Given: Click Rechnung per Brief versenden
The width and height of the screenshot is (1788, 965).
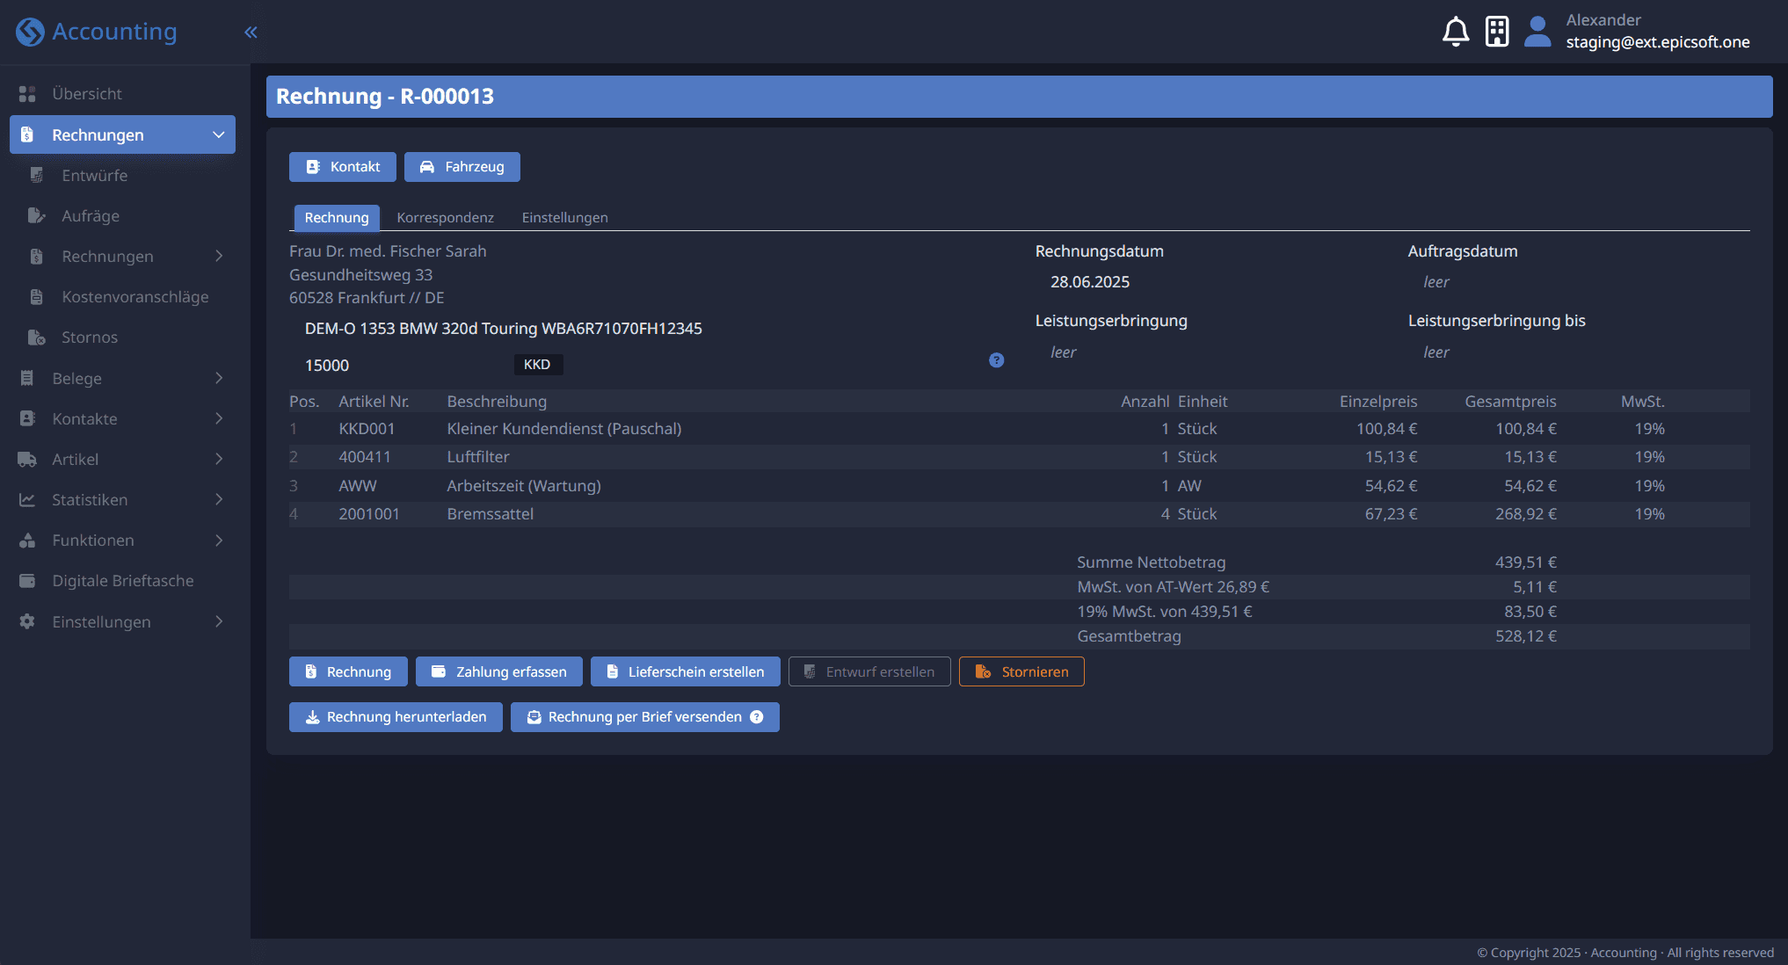Looking at the screenshot, I should tap(645, 717).
